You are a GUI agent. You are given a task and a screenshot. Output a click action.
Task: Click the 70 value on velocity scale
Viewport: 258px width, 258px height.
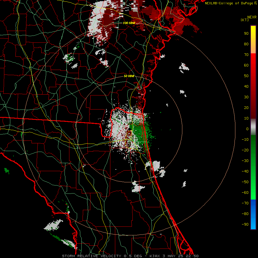point(246,55)
